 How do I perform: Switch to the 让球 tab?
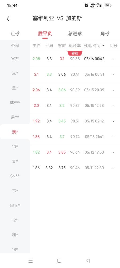tap(15, 33)
